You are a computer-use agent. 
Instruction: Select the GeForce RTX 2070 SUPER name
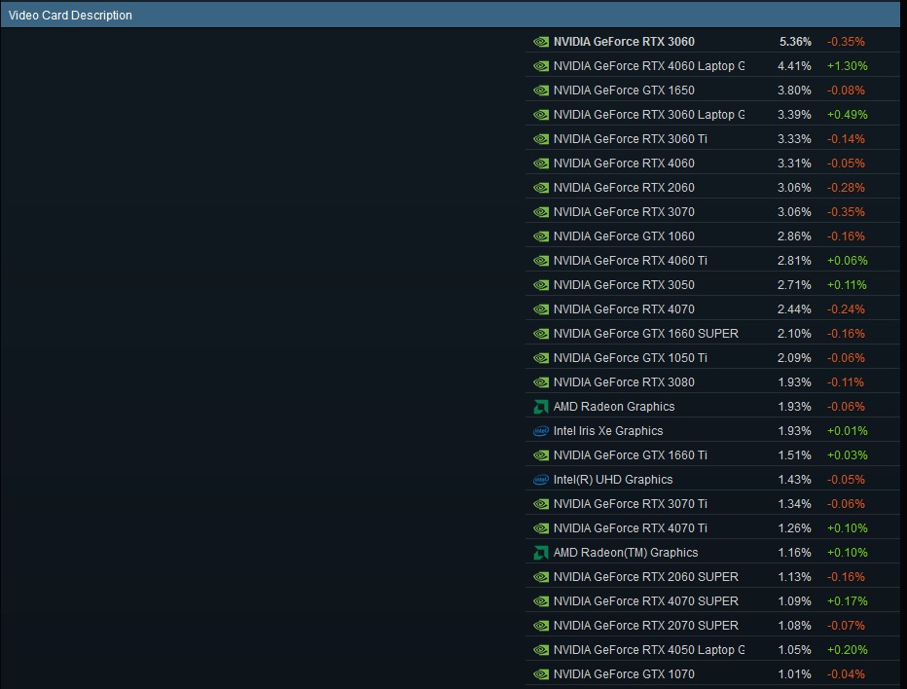tap(646, 626)
